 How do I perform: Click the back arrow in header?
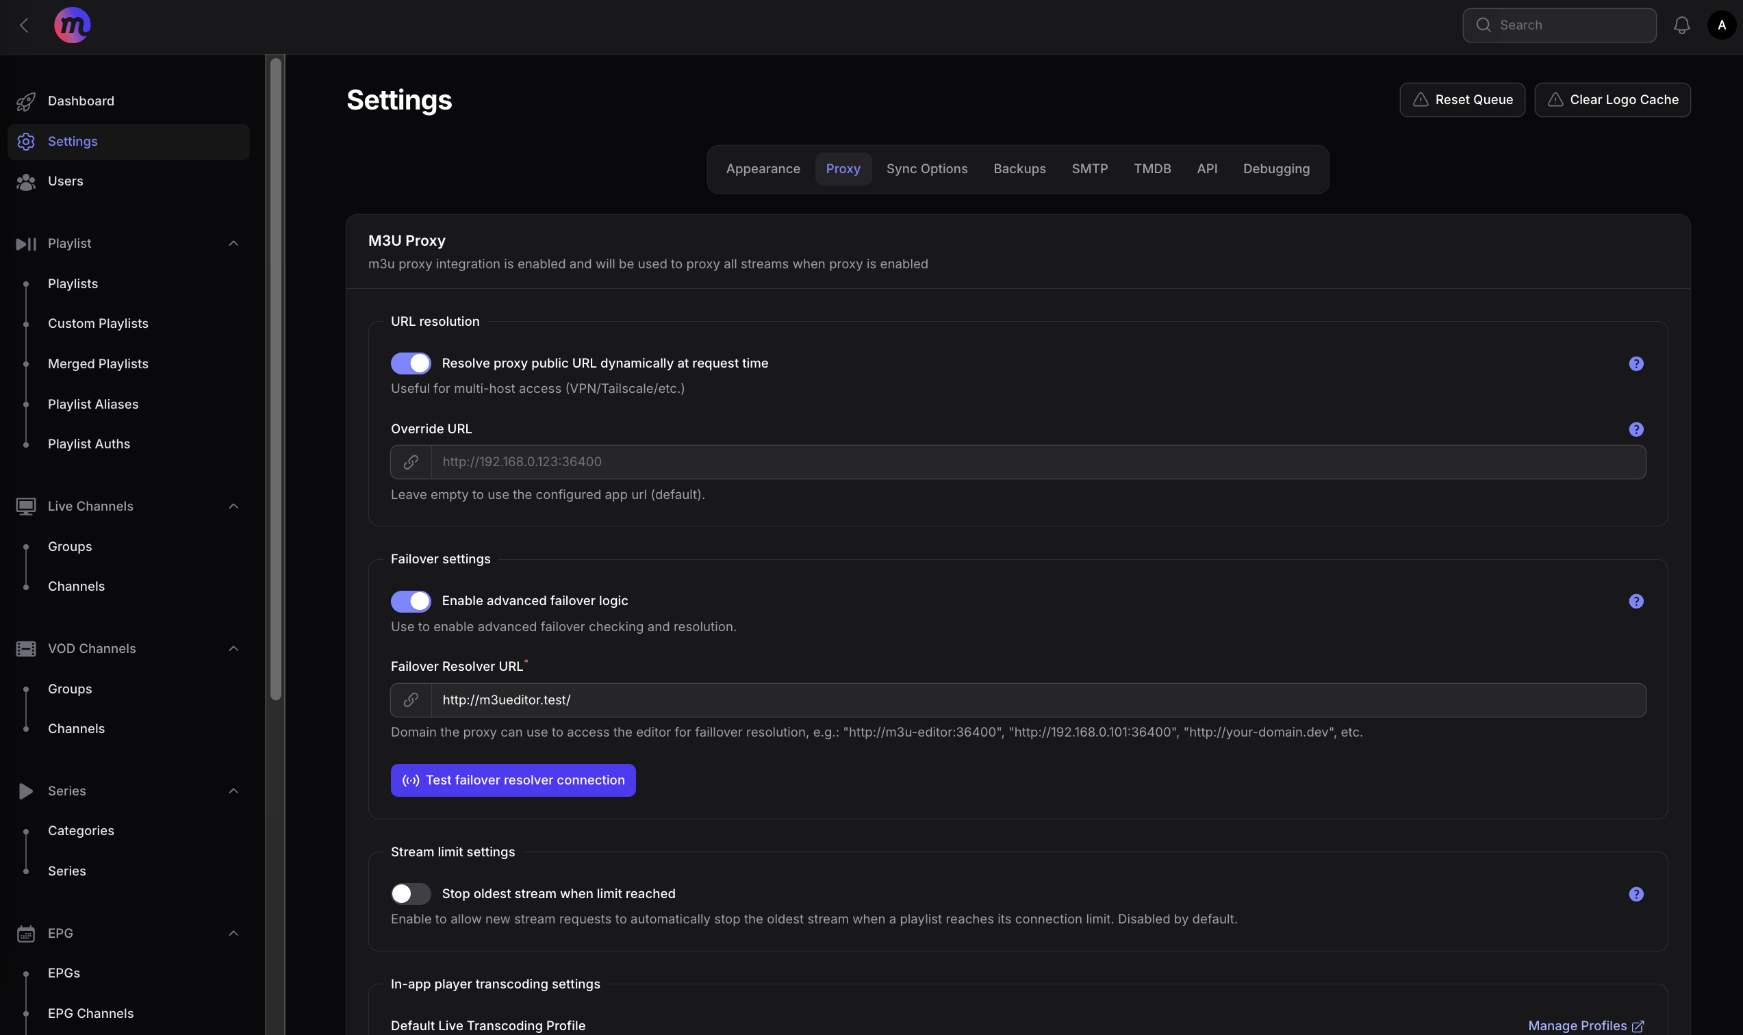(x=25, y=26)
